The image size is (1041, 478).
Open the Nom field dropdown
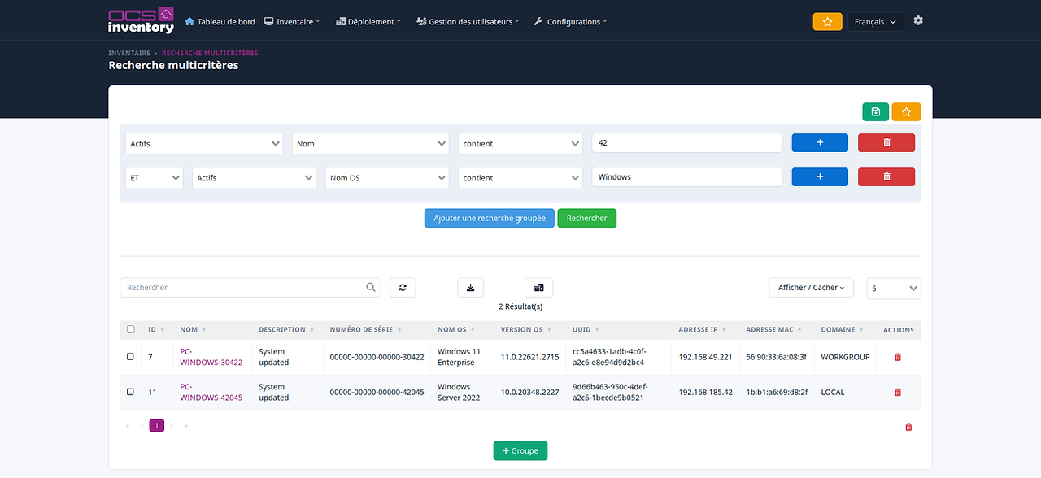point(370,144)
